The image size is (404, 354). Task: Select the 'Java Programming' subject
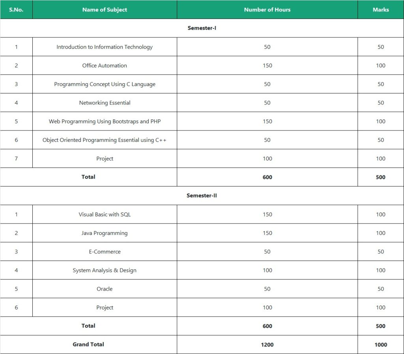click(105, 233)
